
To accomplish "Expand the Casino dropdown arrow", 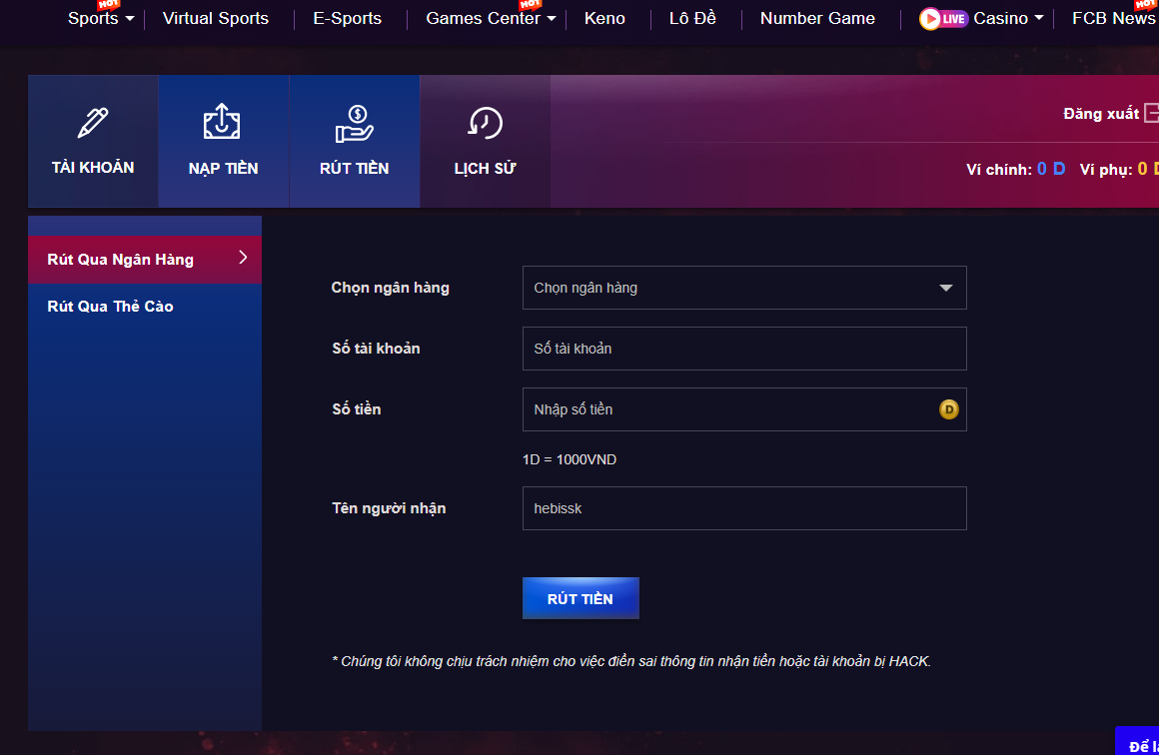I will click(1039, 19).
